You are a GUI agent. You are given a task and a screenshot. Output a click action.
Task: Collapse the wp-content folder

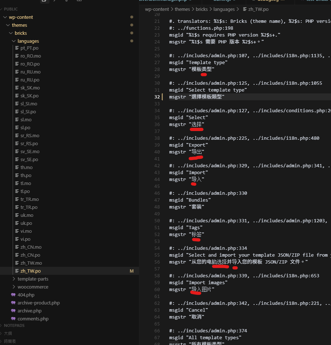coord(5,17)
